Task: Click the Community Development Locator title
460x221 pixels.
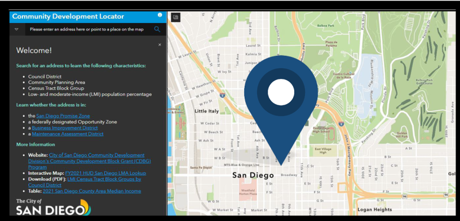Action: click(68, 16)
